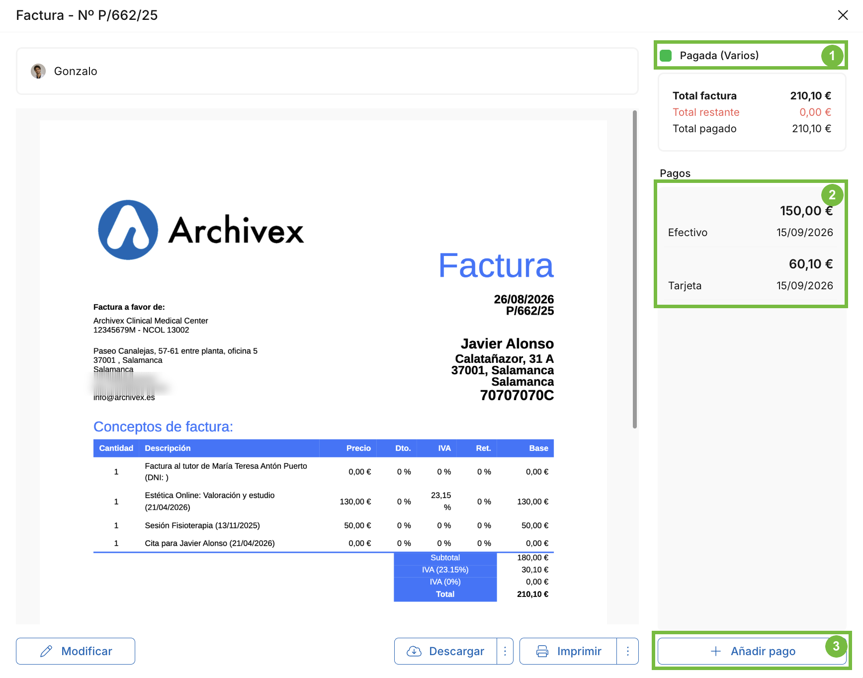Click the Total factura label
Image resolution: width=863 pixels, height=678 pixels.
[x=704, y=96]
